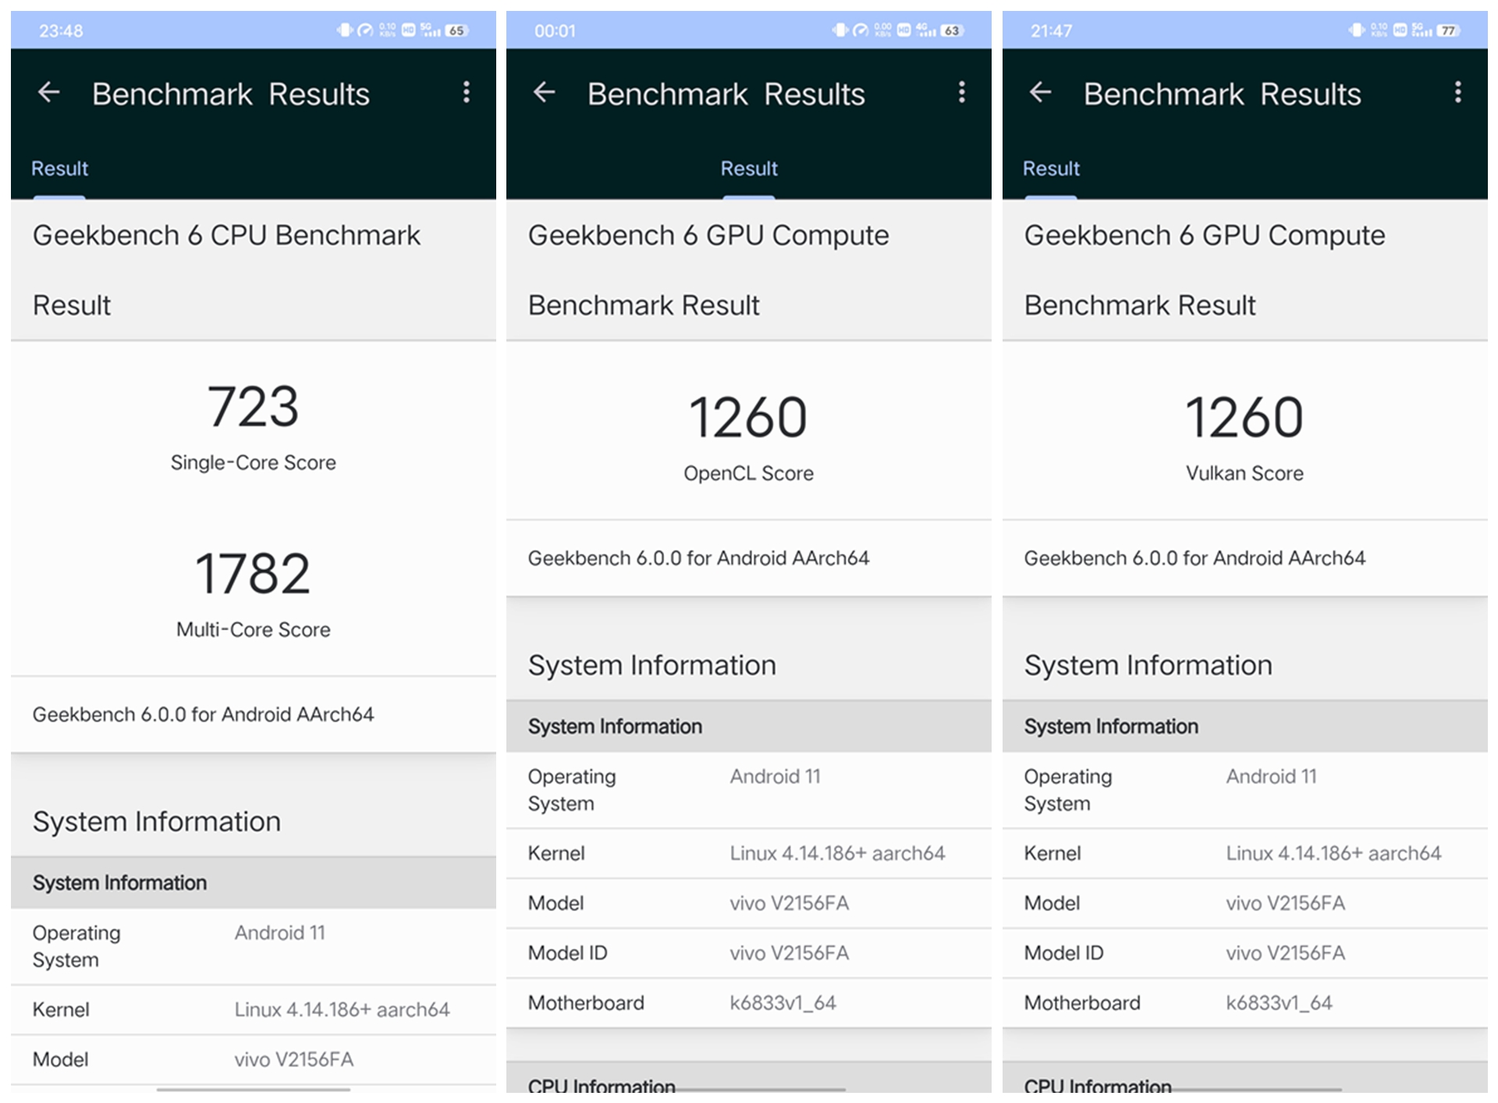Tap the Model value in the OpenCL screen
1498x1103 pixels.
(x=789, y=903)
